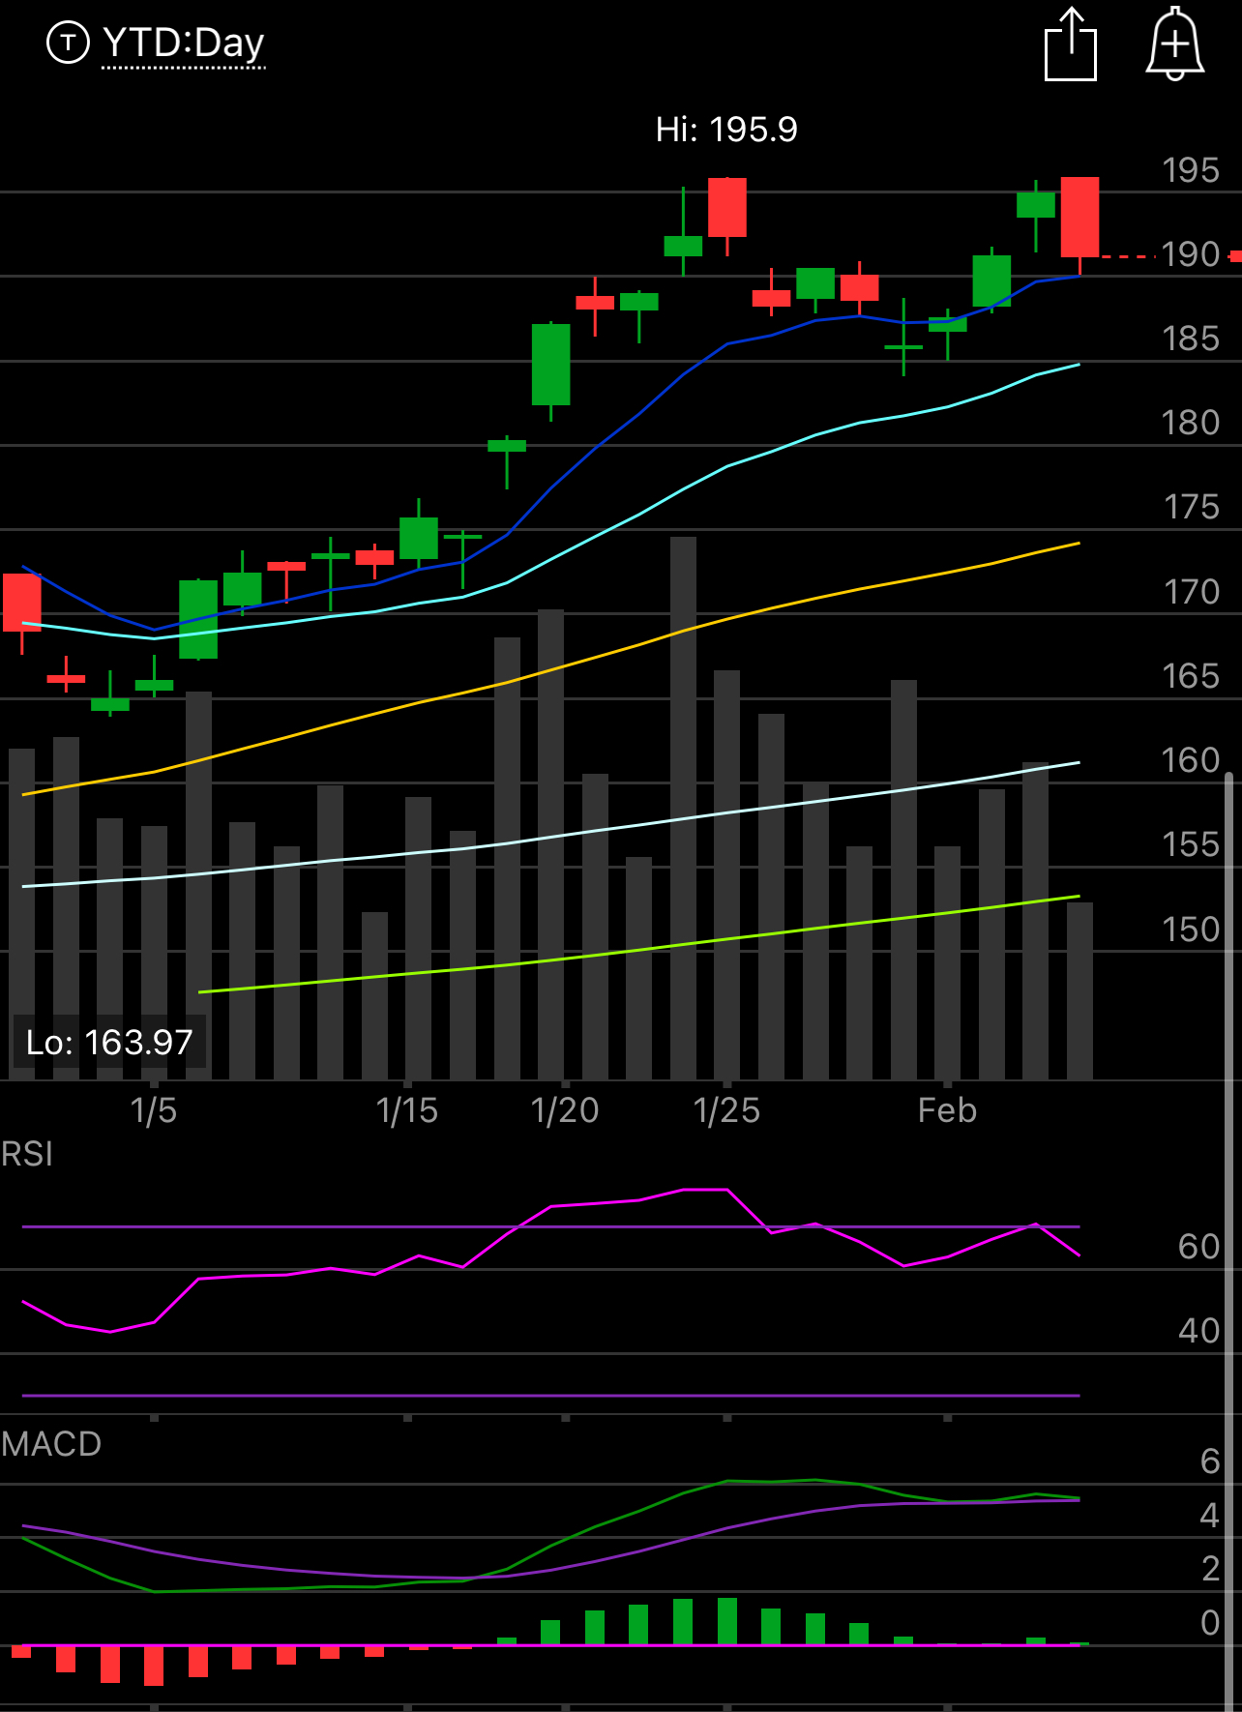Screen dimensions: 1242x1712
Task: Tap the 1/20 date axis label
Action: [x=565, y=1110]
